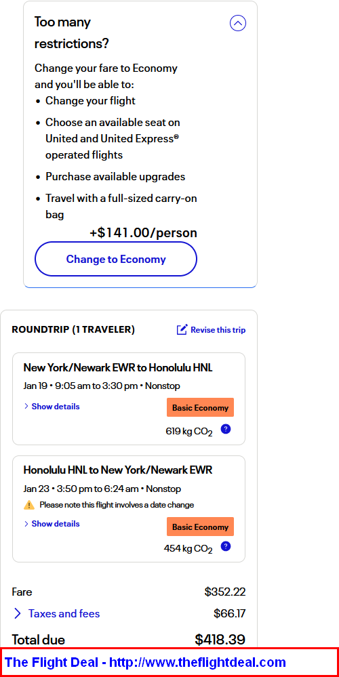The height and width of the screenshot is (677, 339).
Task: Click the Revise this trip pencil icon
Action: [182, 330]
